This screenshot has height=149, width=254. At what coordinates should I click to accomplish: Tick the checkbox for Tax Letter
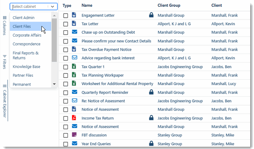click(x=66, y=24)
